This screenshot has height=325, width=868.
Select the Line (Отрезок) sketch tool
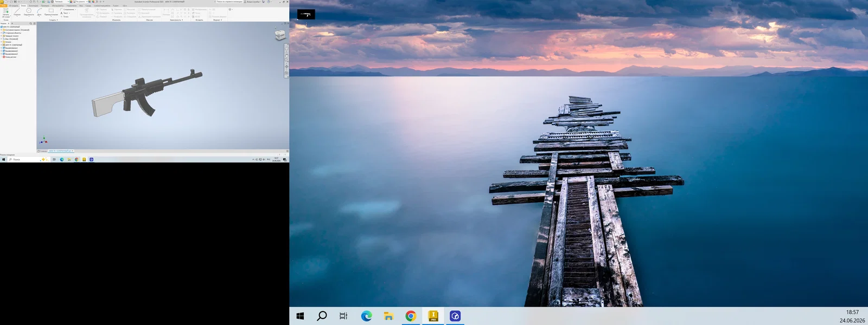[x=17, y=12]
